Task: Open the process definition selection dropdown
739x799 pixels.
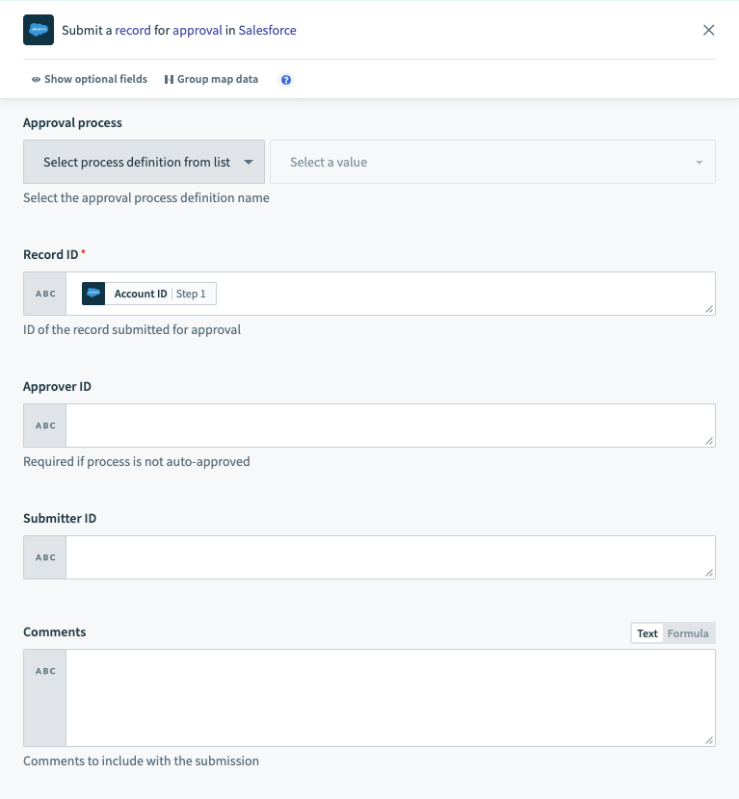Action: coord(144,162)
